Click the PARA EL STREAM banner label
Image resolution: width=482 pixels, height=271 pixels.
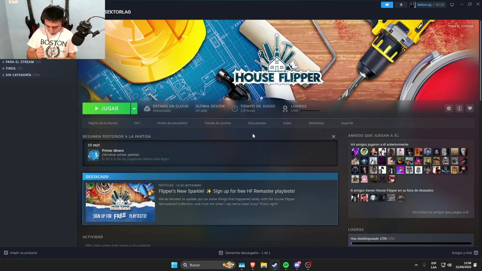pos(461,26)
